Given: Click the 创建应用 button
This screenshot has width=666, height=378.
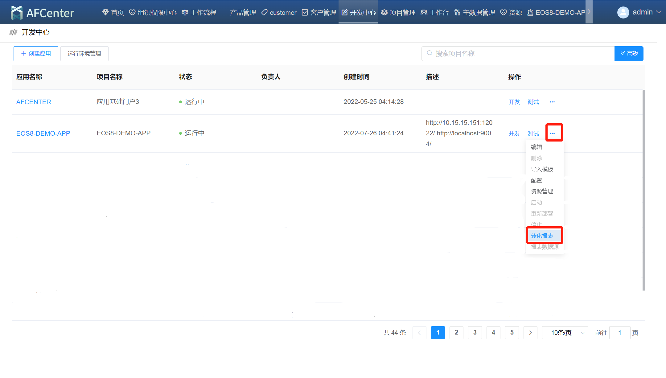Looking at the screenshot, I should click(x=36, y=54).
